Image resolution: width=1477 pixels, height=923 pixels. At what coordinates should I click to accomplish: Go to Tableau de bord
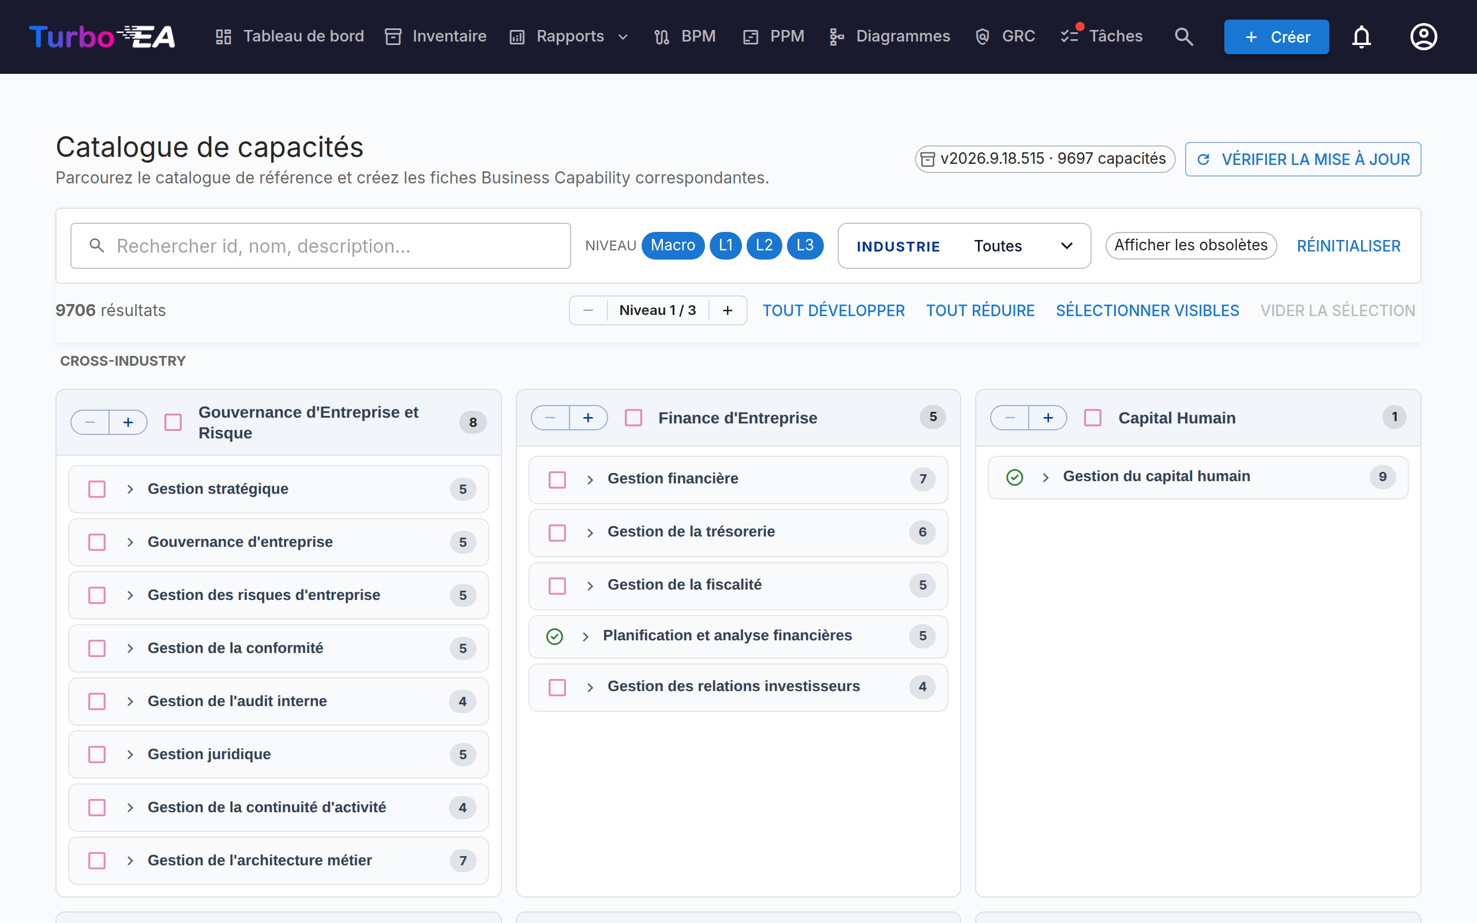pyautogui.click(x=290, y=36)
